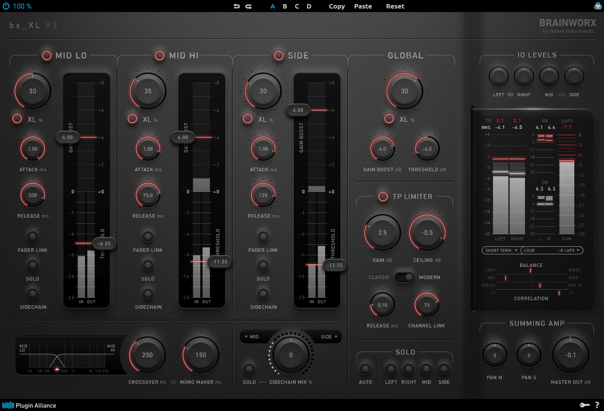Click the top-right account avatar icon
The width and height of the screenshot is (604, 411).
(x=597, y=6)
